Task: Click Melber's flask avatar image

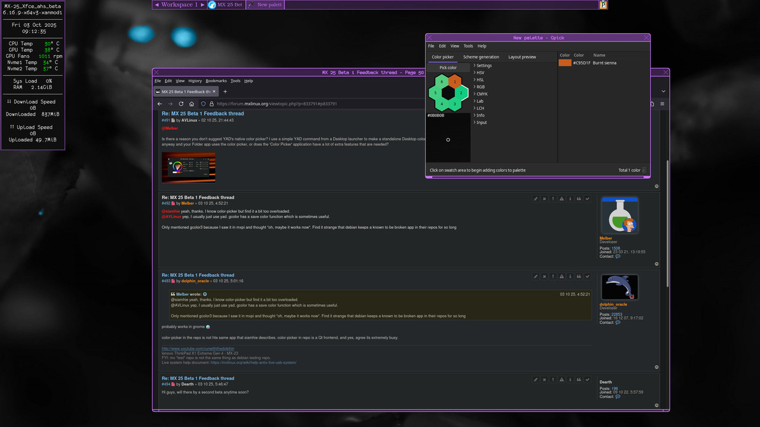Action: pos(619,216)
